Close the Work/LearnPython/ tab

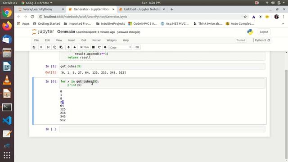click(x=63, y=9)
